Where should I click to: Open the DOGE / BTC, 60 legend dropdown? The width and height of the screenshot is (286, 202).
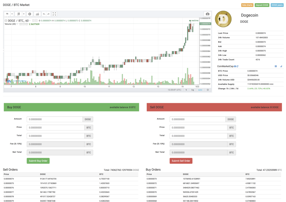pyautogui.click(x=30, y=21)
